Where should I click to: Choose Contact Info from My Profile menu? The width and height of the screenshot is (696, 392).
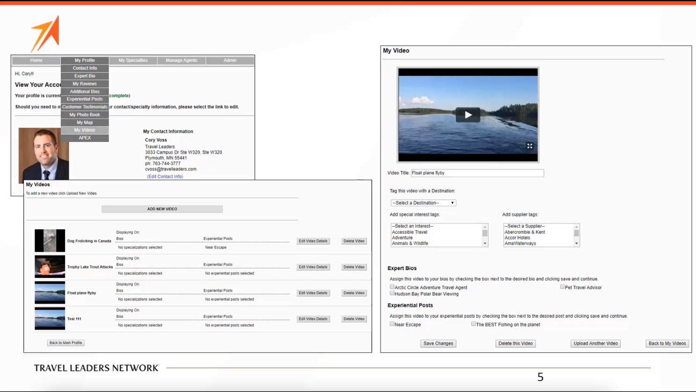click(85, 68)
